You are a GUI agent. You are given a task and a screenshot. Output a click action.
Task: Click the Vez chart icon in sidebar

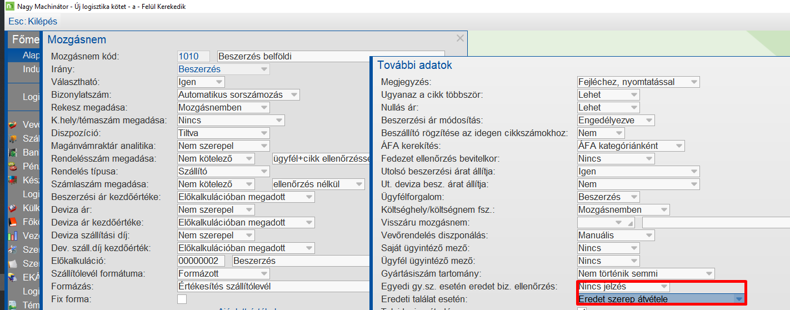point(13,236)
